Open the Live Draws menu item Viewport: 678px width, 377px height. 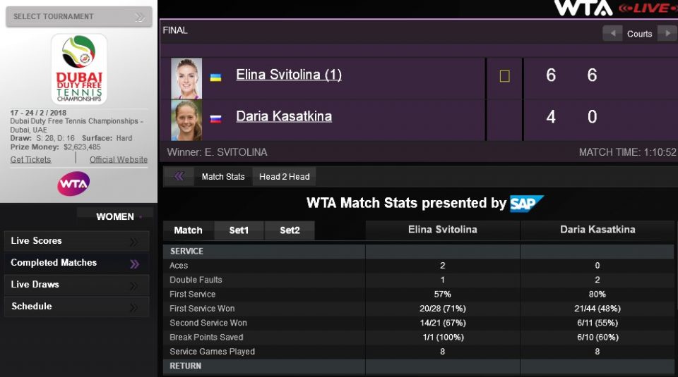click(35, 285)
